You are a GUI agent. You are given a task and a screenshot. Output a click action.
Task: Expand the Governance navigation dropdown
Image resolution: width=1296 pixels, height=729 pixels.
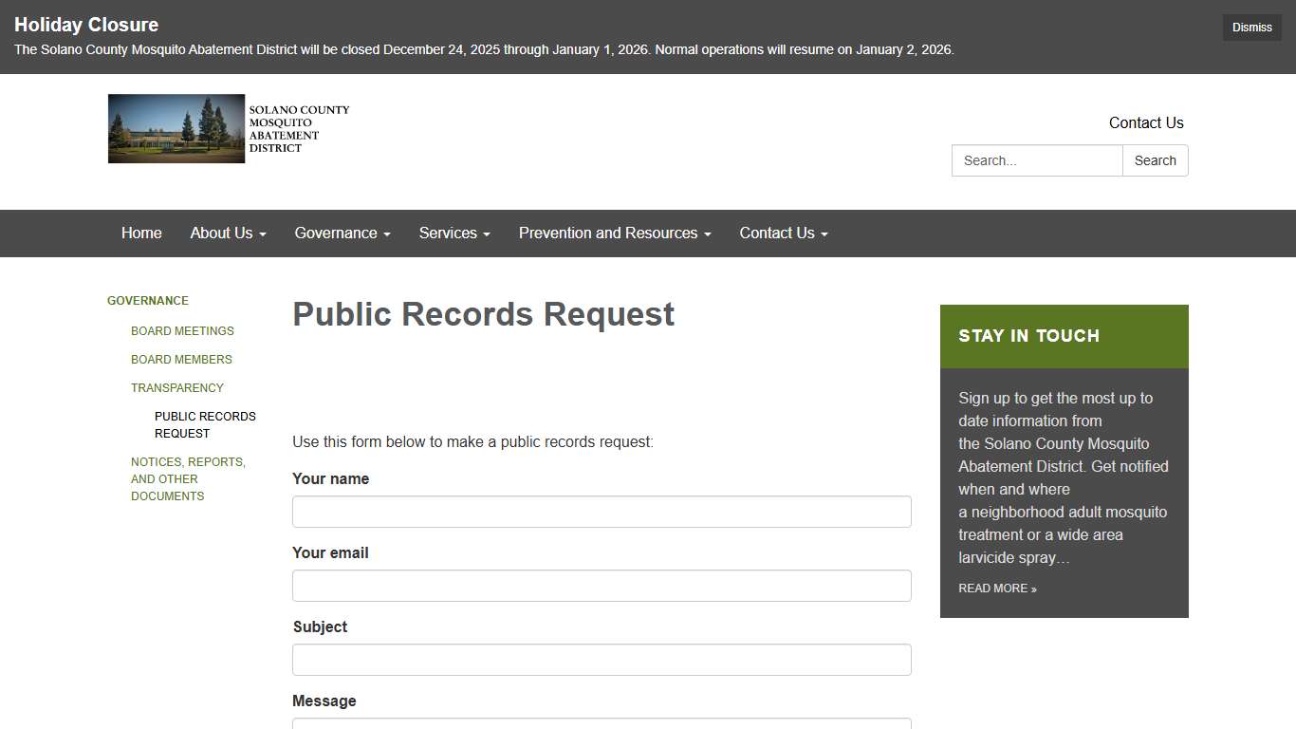coord(342,233)
